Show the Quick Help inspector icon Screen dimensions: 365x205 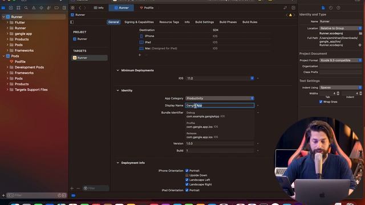338,7
